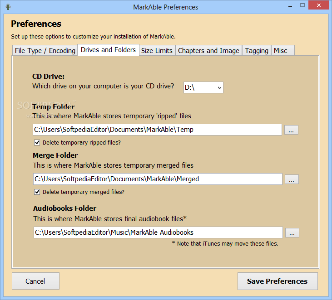Click the Save Preferences button
This screenshot has width=332, height=300.
click(277, 281)
